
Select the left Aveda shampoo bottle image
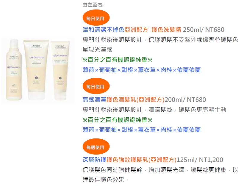[14, 70]
